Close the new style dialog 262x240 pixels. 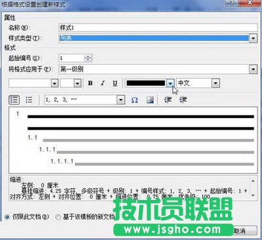click(250, 3)
